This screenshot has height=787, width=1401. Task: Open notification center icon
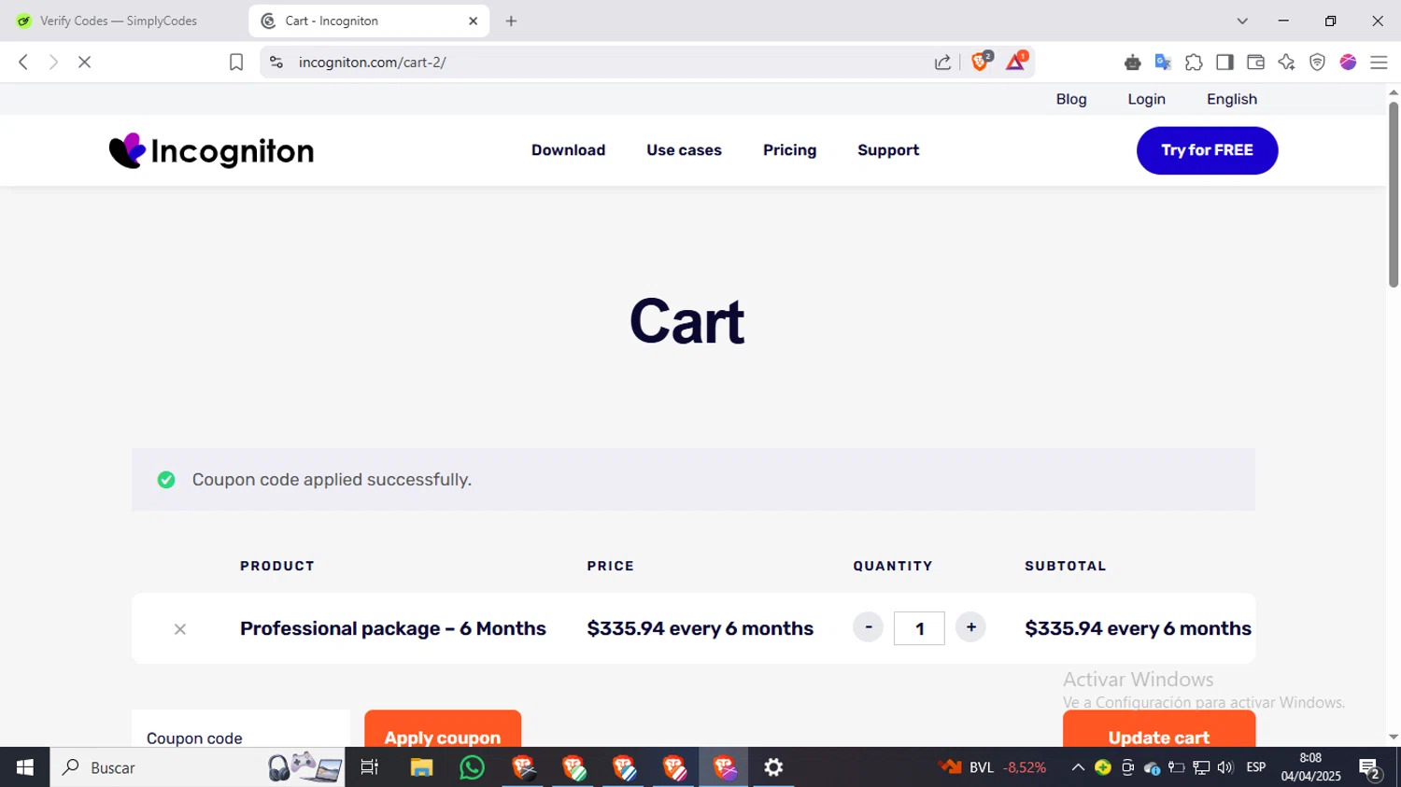click(1370, 769)
